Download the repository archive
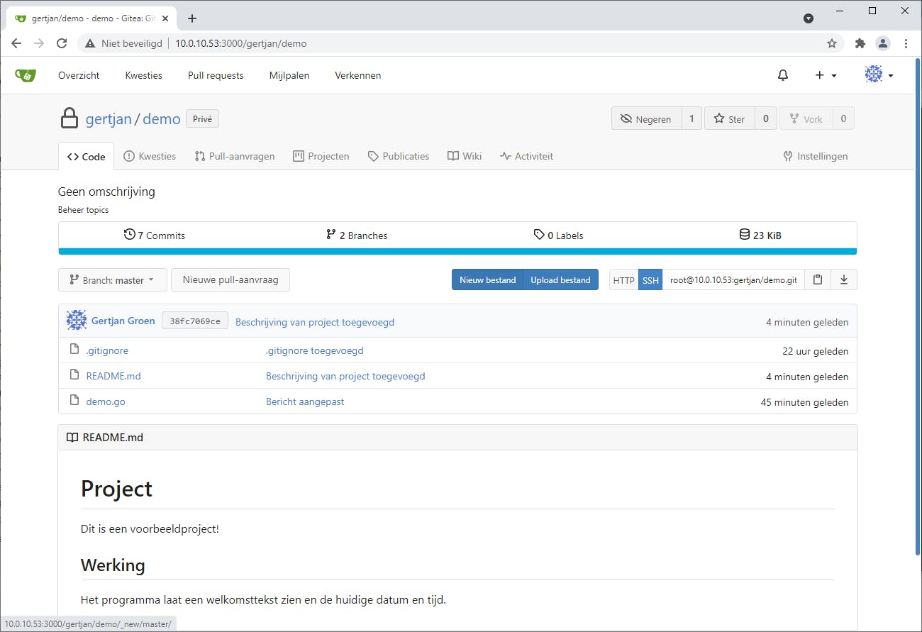The width and height of the screenshot is (922, 632). (844, 279)
